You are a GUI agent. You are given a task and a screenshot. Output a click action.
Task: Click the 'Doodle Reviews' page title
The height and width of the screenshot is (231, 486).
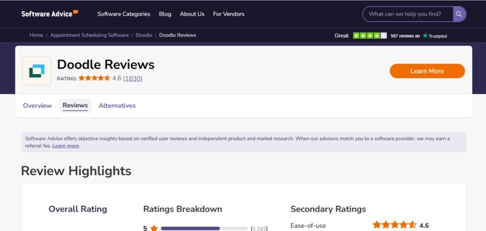106,64
